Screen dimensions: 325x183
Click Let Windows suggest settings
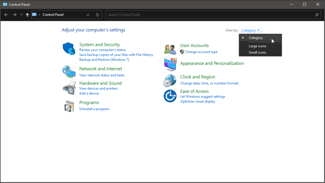click(x=203, y=97)
